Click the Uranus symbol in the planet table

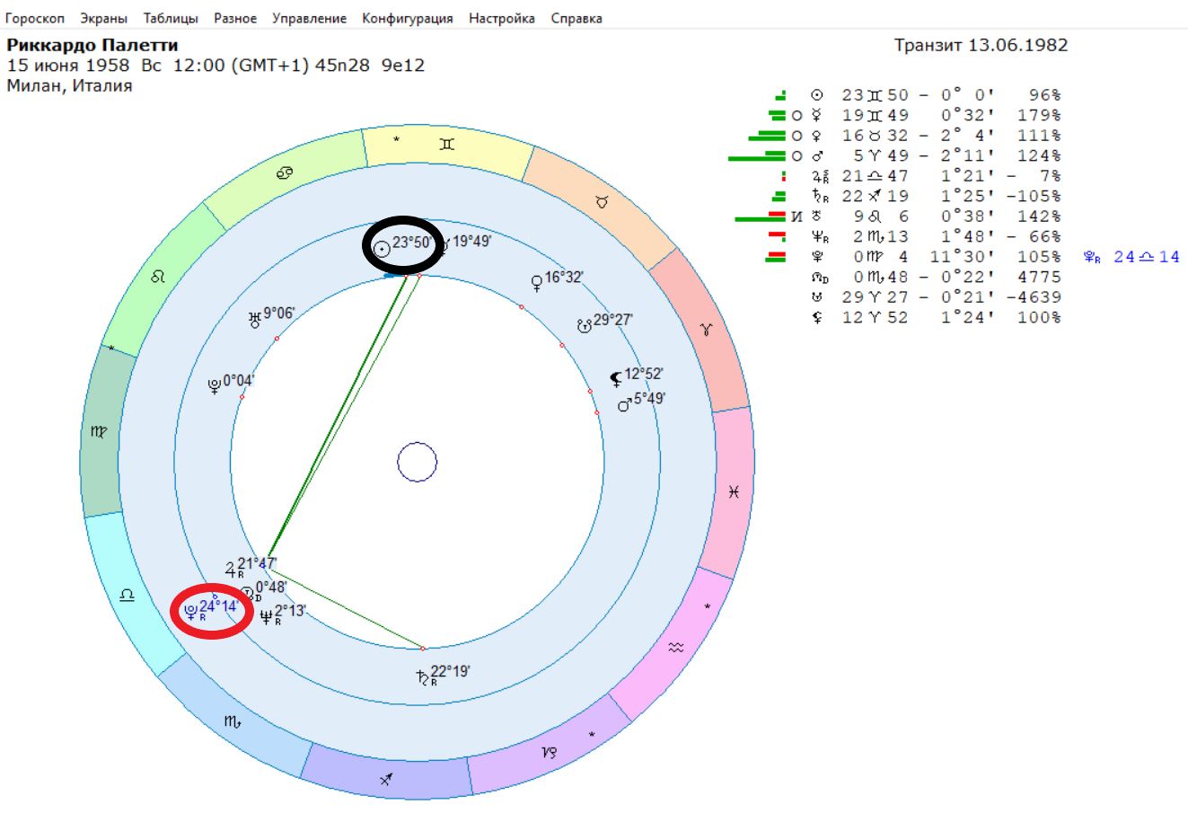point(816,217)
